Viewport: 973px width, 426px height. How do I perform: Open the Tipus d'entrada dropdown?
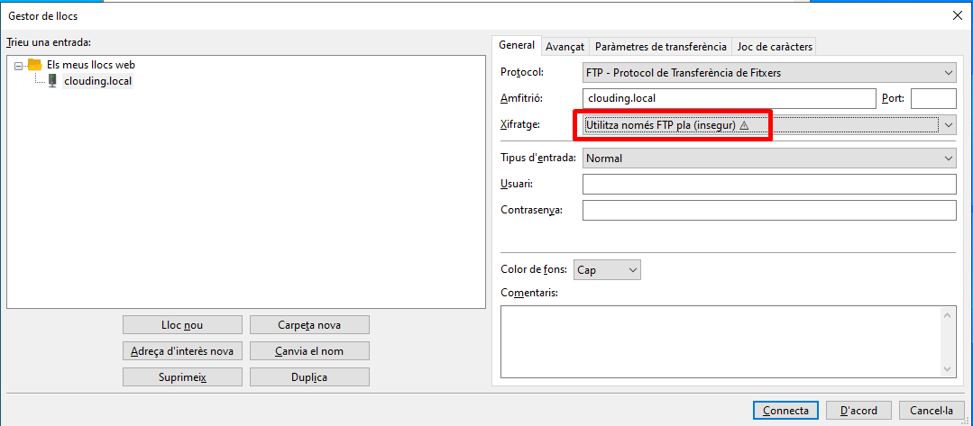pyautogui.click(x=769, y=159)
